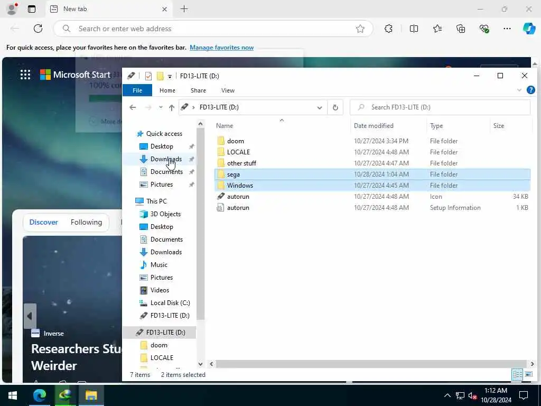Open 3D Objects in navigation pane
This screenshot has height=406, width=541.
pyautogui.click(x=165, y=214)
